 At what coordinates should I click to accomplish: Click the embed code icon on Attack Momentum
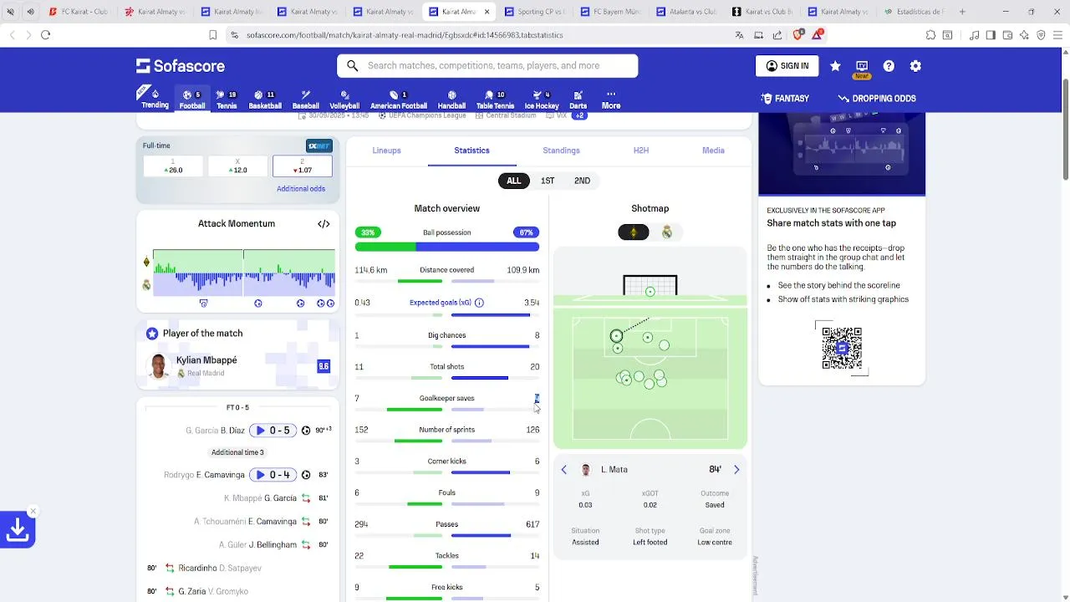click(x=324, y=224)
